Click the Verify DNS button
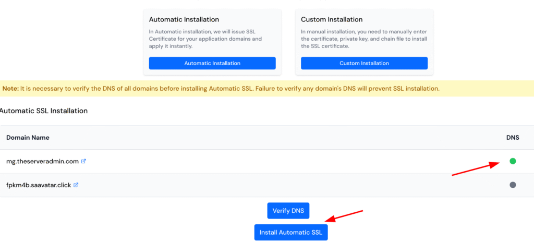 pos(288,211)
